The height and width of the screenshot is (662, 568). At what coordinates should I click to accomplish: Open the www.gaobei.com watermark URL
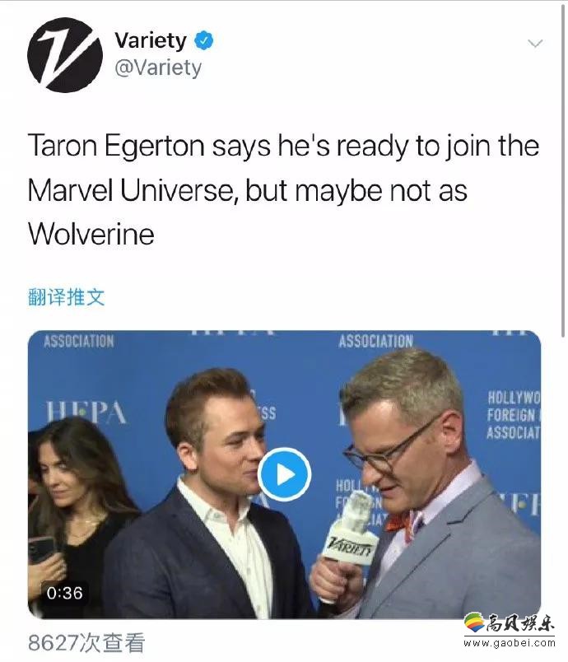tap(510, 643)
